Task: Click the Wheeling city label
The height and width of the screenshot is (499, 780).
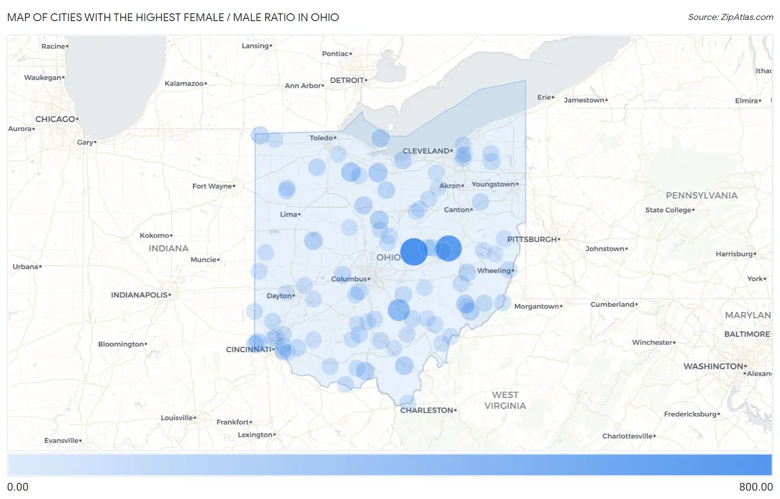Action: click(494, 271)
